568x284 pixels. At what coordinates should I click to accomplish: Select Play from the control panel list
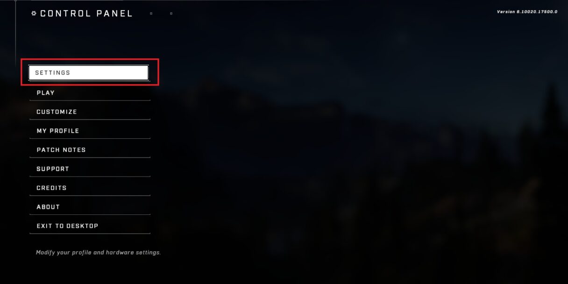click(90, 93)
